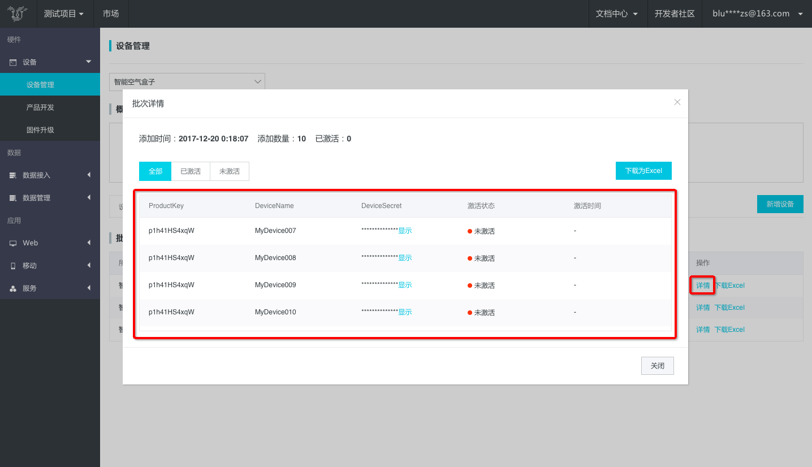Expand the Web menu arrow
Screen dimensions: 812x467
(x=89, y=243)
